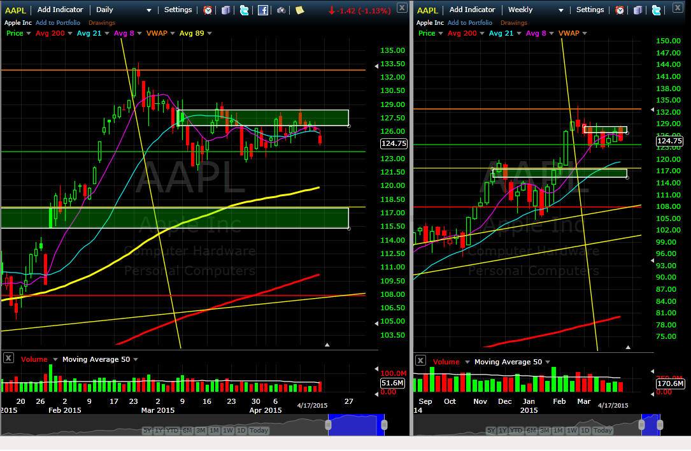Image resolution: width=691 pixels, height=451 pixels.
Task: Click Add to Portfolio link in Weekly chart
Action: [470, 22]
